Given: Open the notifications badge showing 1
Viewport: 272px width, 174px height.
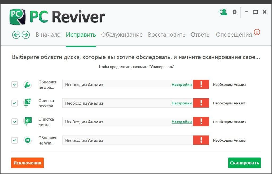Looking at the screenshot, I should (x=257, y=32).
